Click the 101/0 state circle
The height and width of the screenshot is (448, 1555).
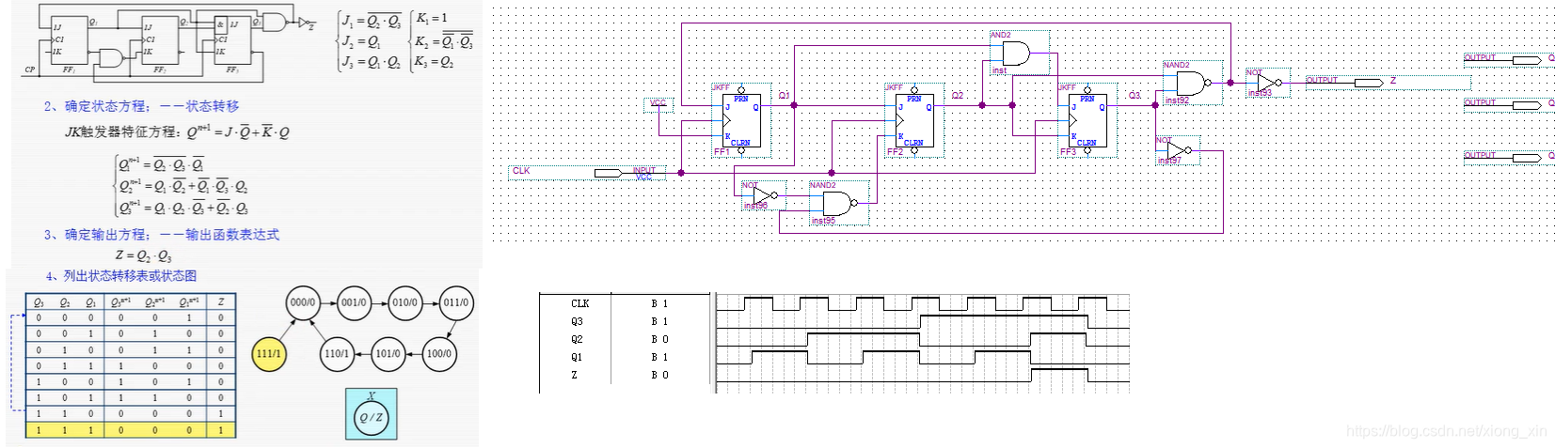[388, 354]
